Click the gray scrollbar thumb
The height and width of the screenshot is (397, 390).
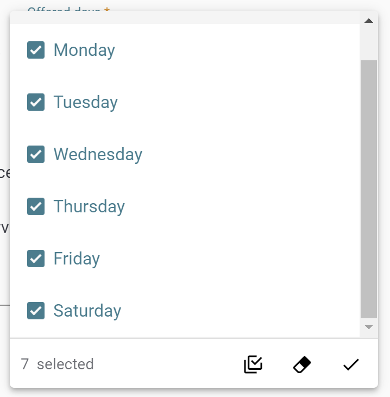[x=369, y=189]
